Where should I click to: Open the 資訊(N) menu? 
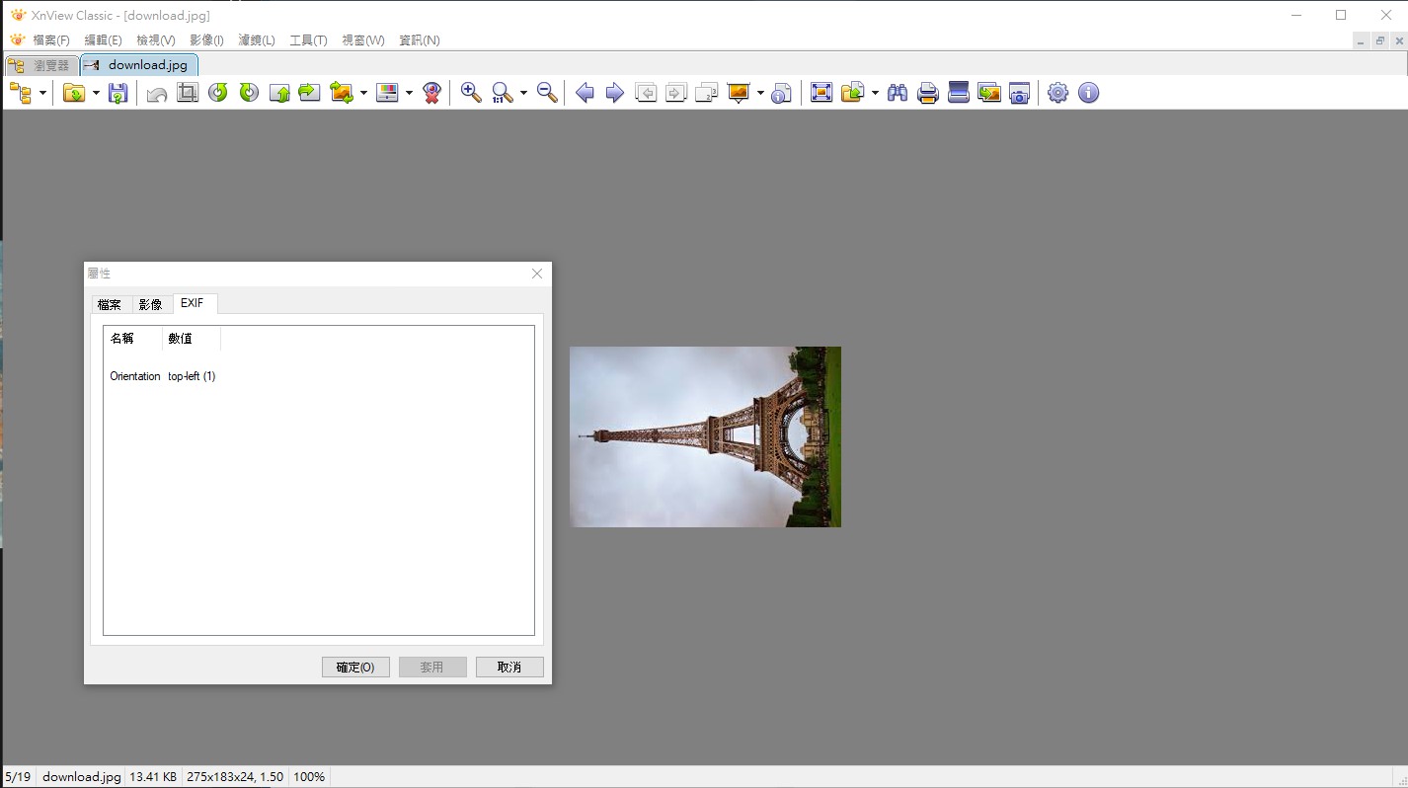[x=420, y=40]
